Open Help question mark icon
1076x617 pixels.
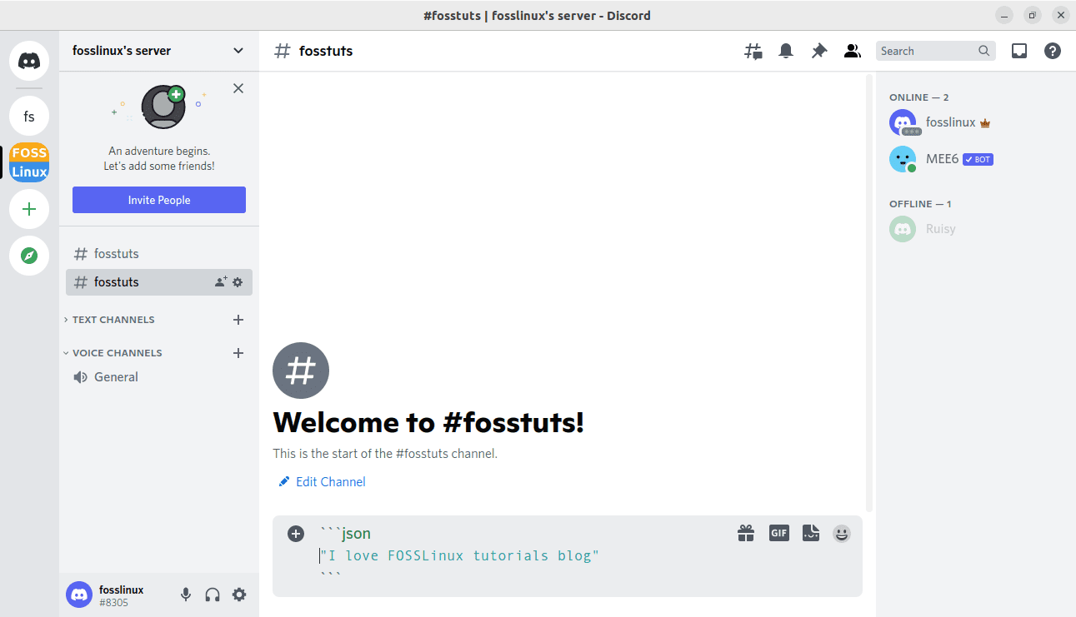(1053, 51)
